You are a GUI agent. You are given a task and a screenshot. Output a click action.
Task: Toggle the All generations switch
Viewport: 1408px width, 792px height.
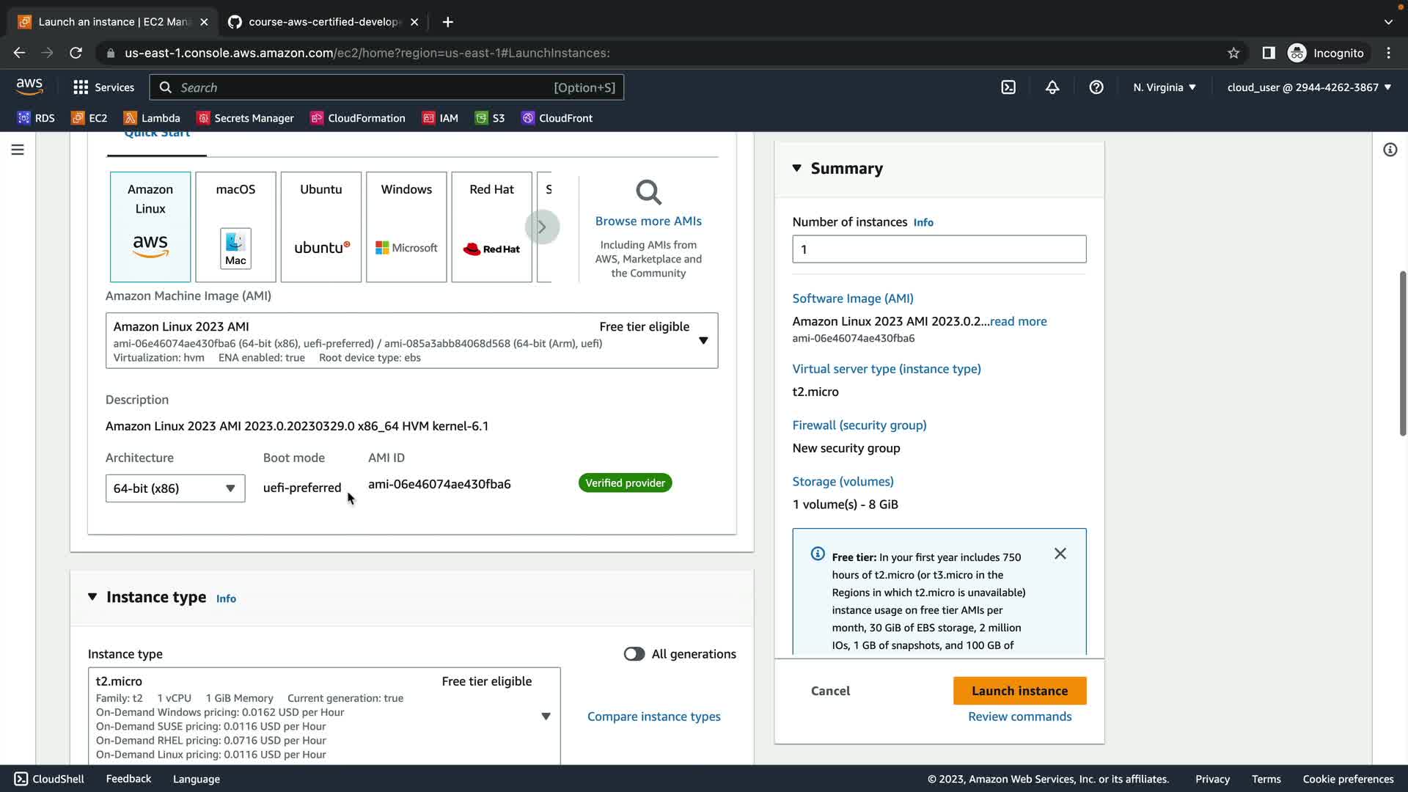pyautogui.click(x=634, y=654)
